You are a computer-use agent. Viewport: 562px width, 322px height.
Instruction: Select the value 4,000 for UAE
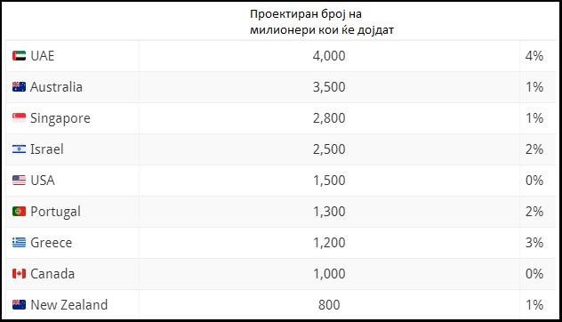(x=329, y=56)
